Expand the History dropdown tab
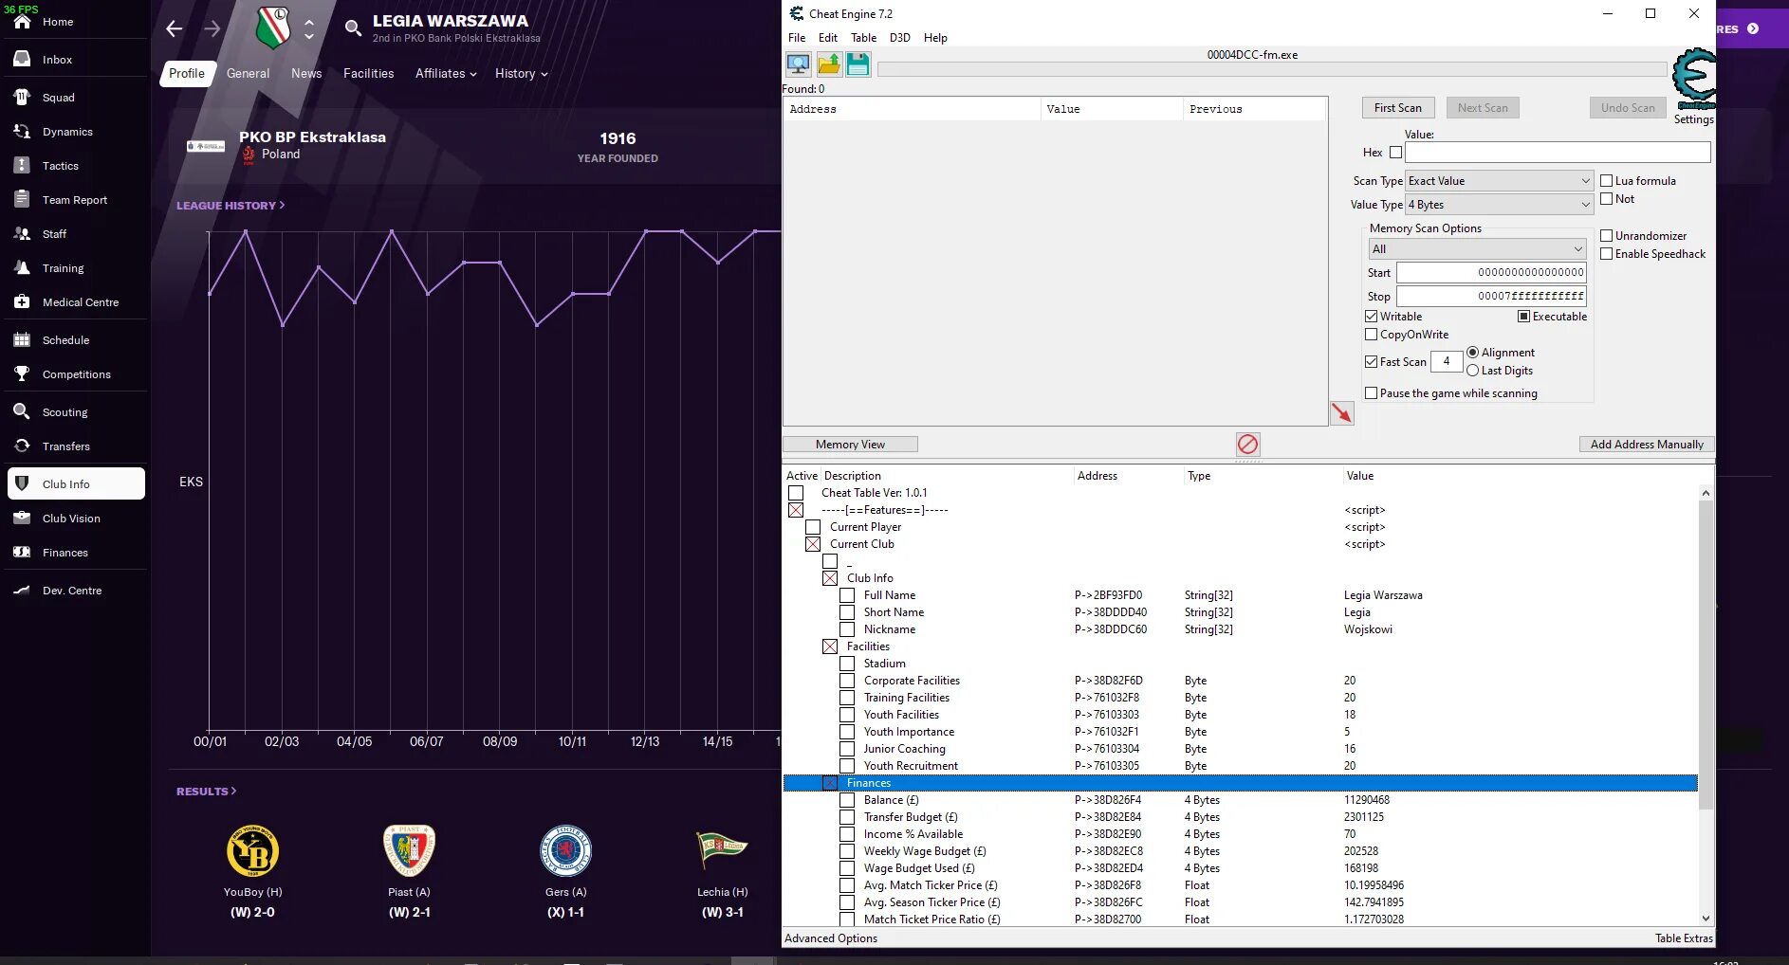1789x965 pixels. (x=522, y=73)
